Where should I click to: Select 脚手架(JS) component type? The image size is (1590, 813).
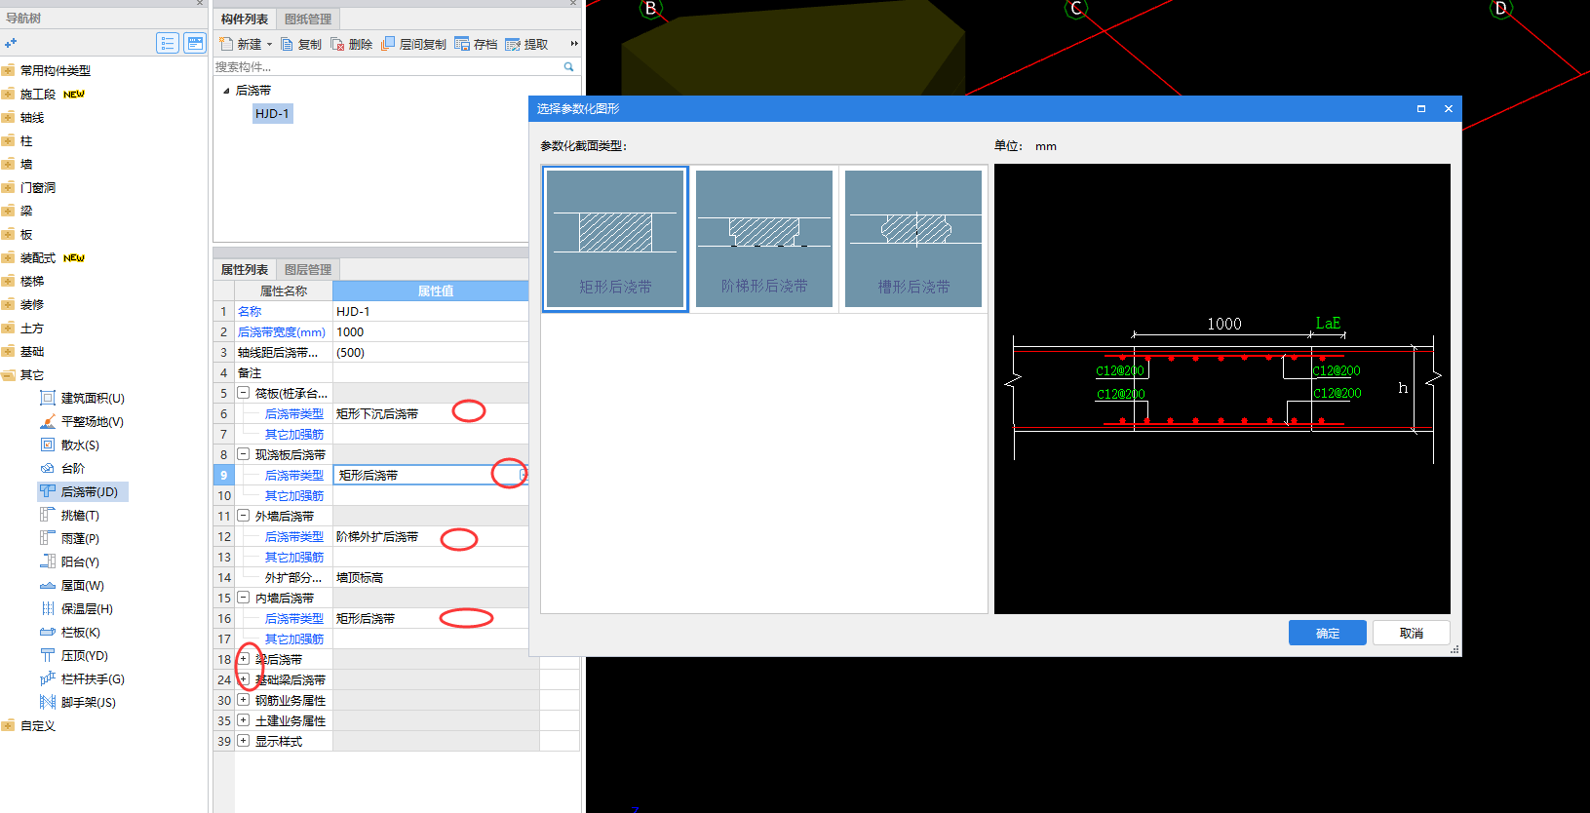tap(78, 702)
